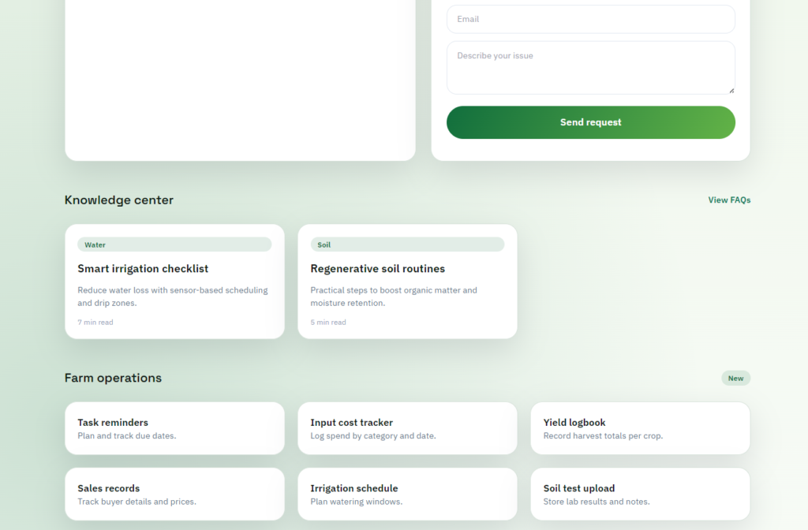Click the New badge beside Farm operations
Viewport: 808px width, 530px height.
click(735, 378)
